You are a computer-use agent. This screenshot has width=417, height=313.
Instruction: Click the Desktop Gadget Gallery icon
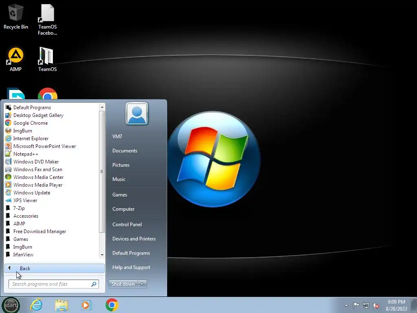tap(8, 115)
